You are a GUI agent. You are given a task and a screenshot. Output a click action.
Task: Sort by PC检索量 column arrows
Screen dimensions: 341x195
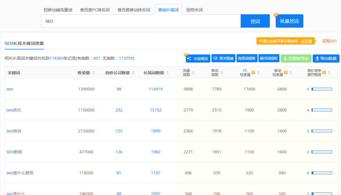[258, 73]
